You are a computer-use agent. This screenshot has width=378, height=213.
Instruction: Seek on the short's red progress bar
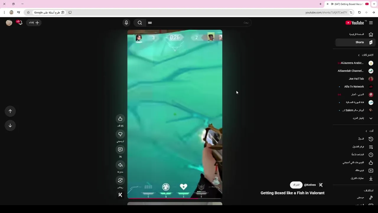click(175, 198)
